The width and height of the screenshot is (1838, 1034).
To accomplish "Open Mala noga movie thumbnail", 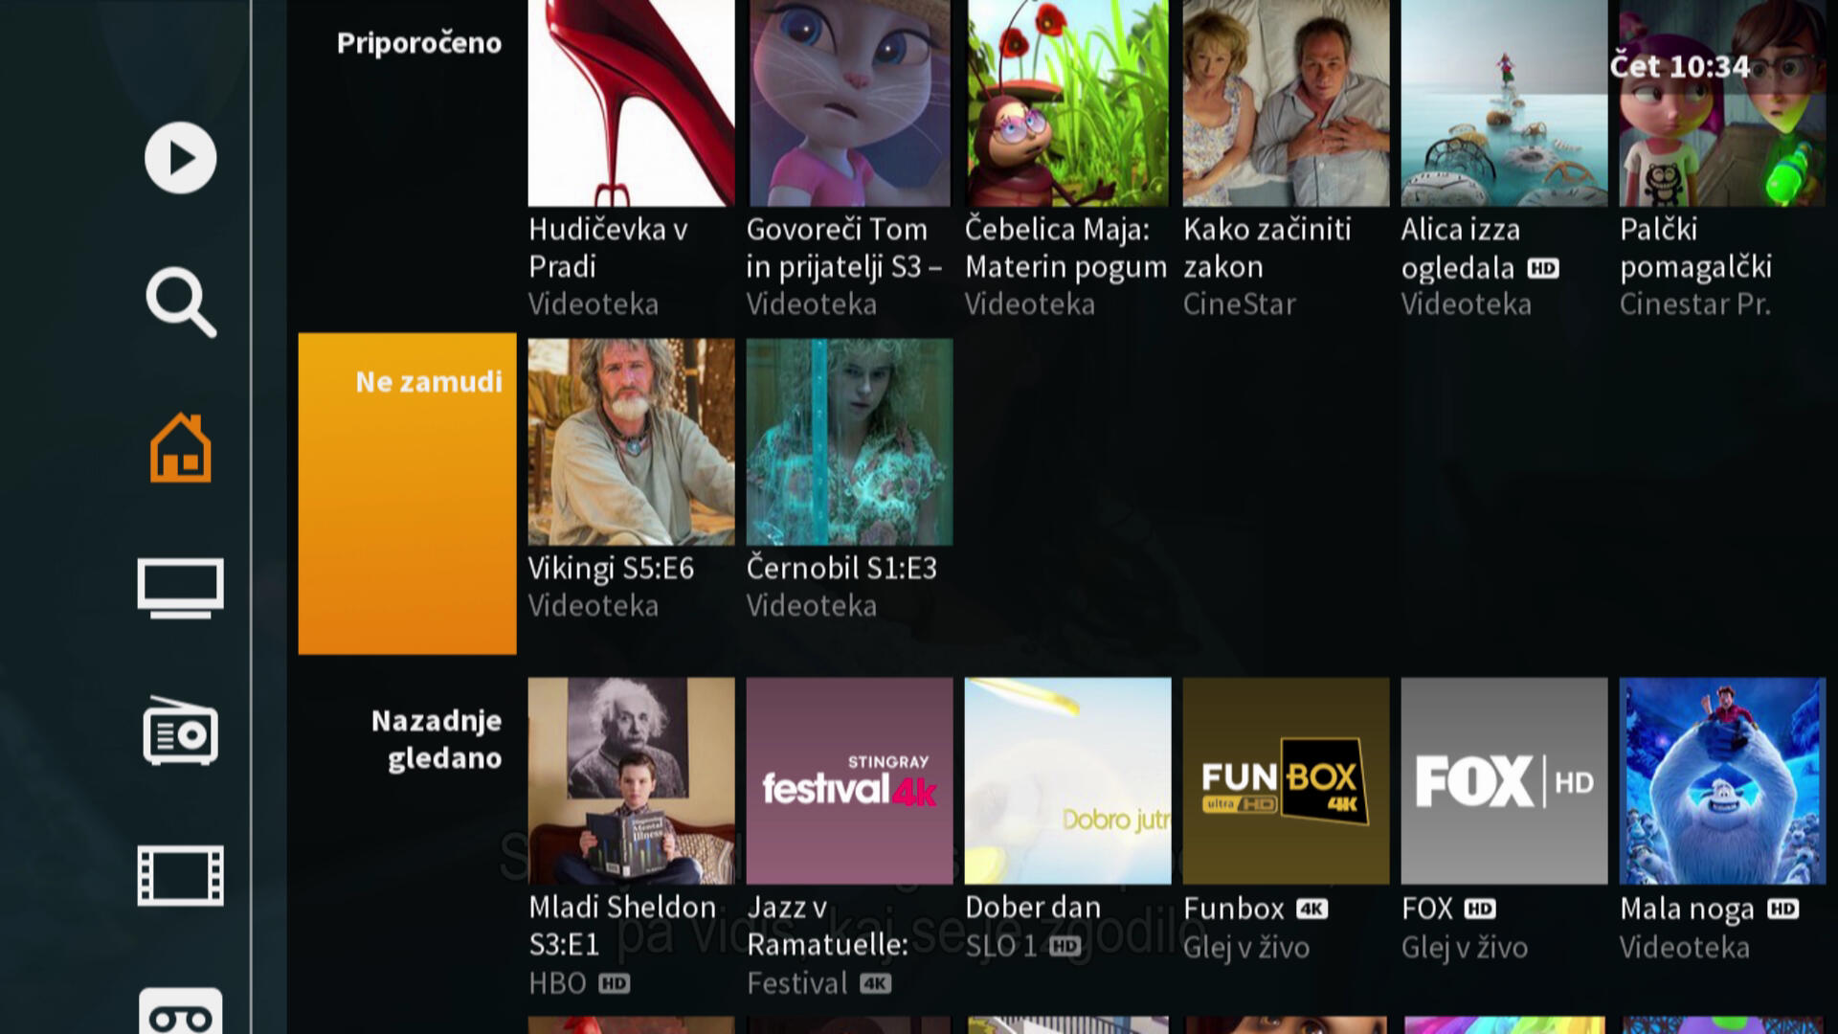I will 1722,781.
